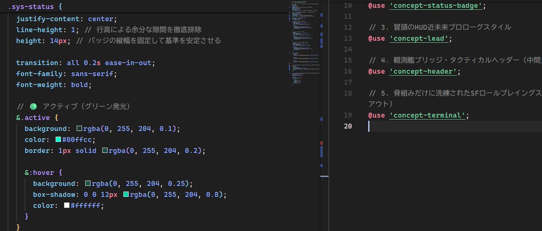Open color picker for background rgba 0.1 swatch

pyautogui.click(x=79, y=129)
